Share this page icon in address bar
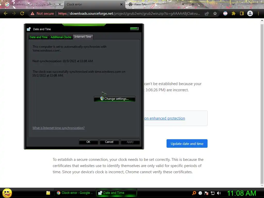Image resolution: width=264 pixels, height=198 pixels. [207, 13]
